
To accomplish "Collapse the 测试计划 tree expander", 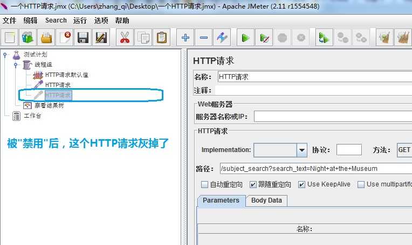I will tap(5, 55).
